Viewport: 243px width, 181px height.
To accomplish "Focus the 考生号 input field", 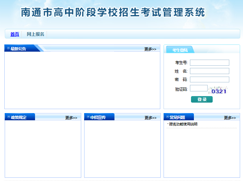I will tap(209, 63).
